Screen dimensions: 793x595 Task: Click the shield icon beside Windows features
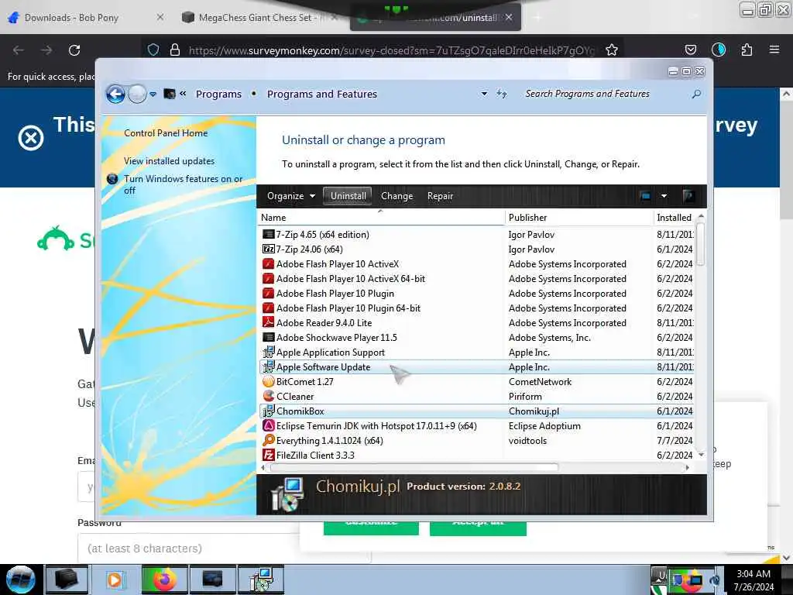pos(112,179)
